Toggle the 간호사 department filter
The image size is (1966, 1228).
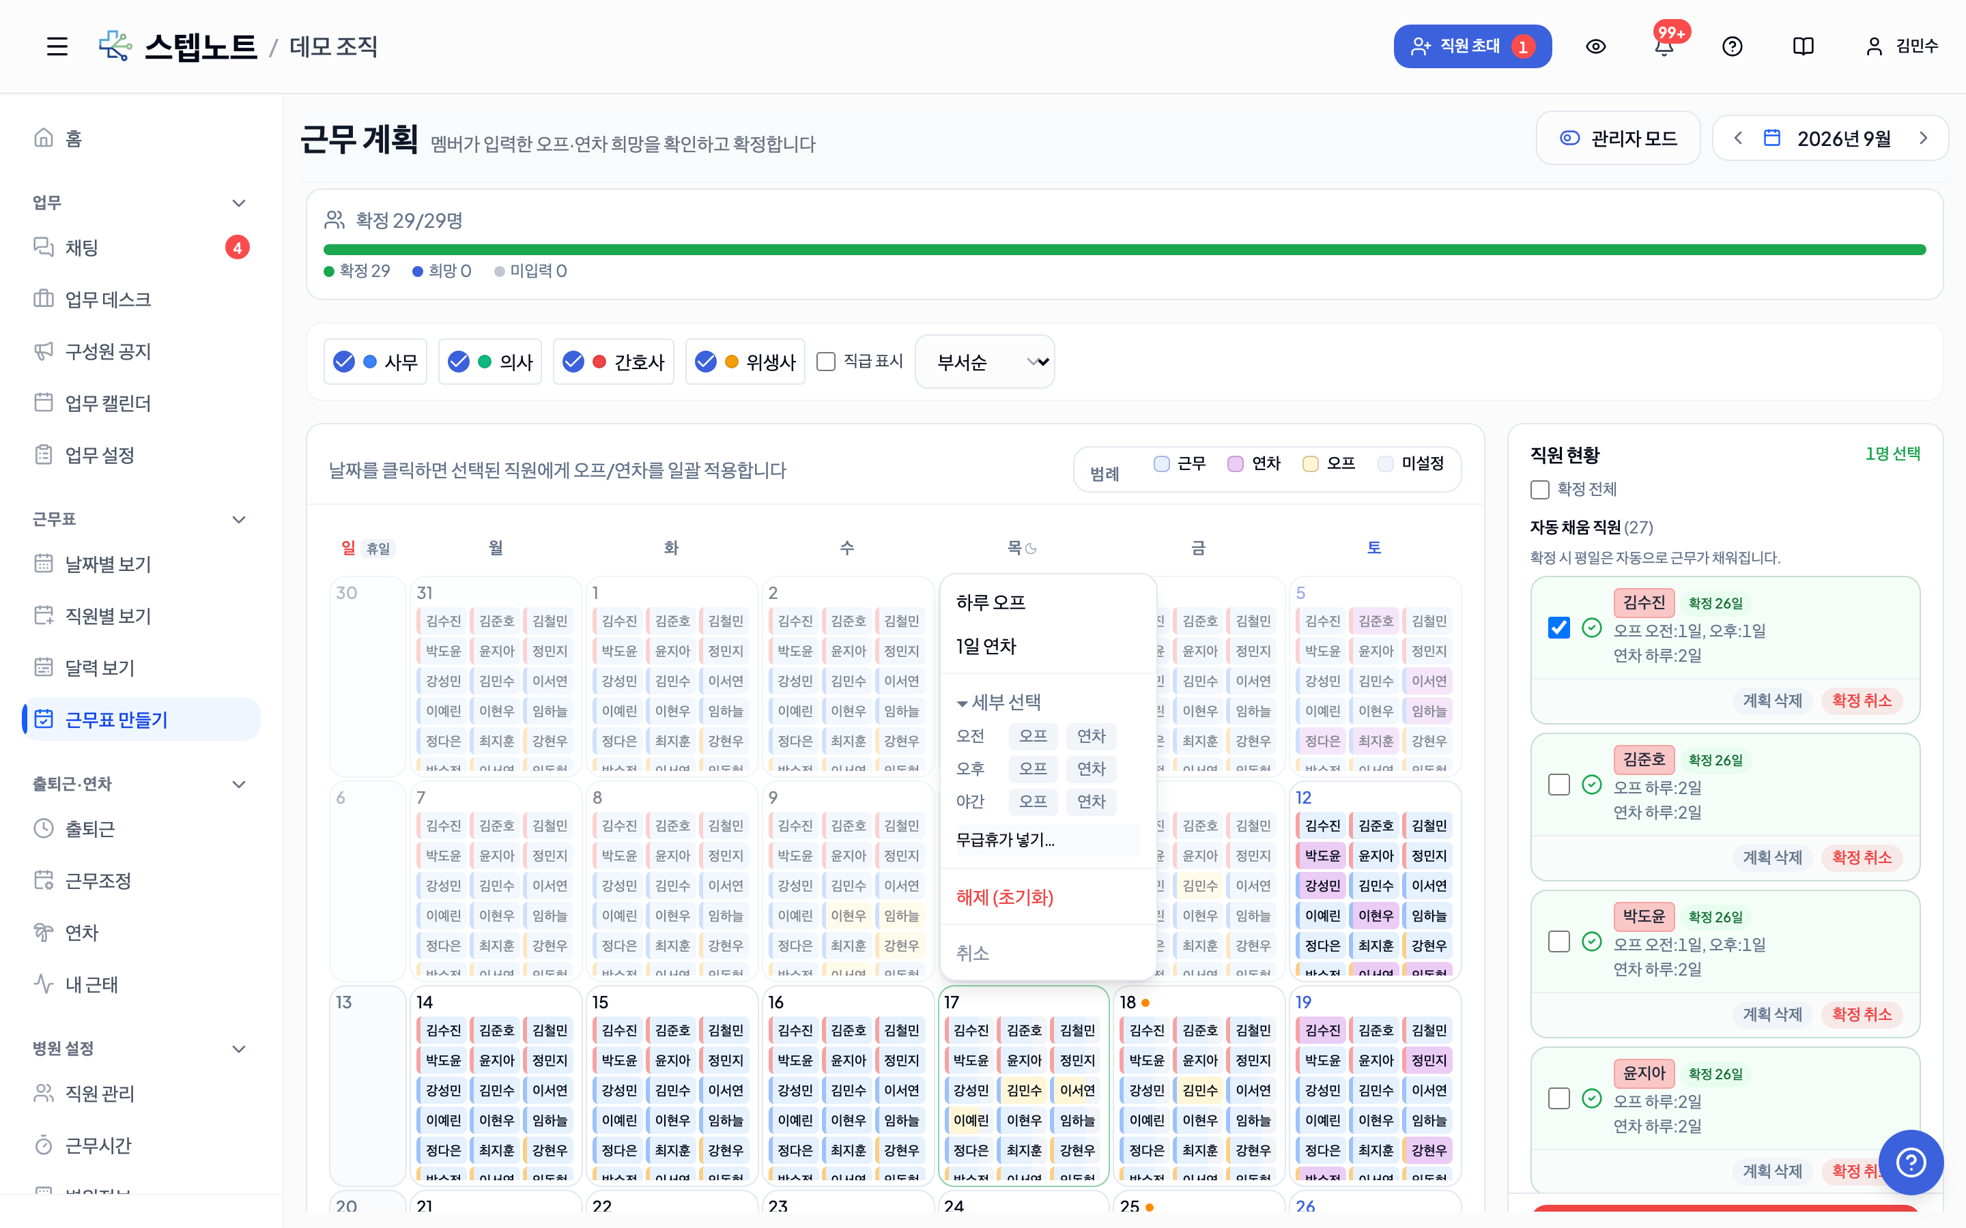click(x=614, y=362)
